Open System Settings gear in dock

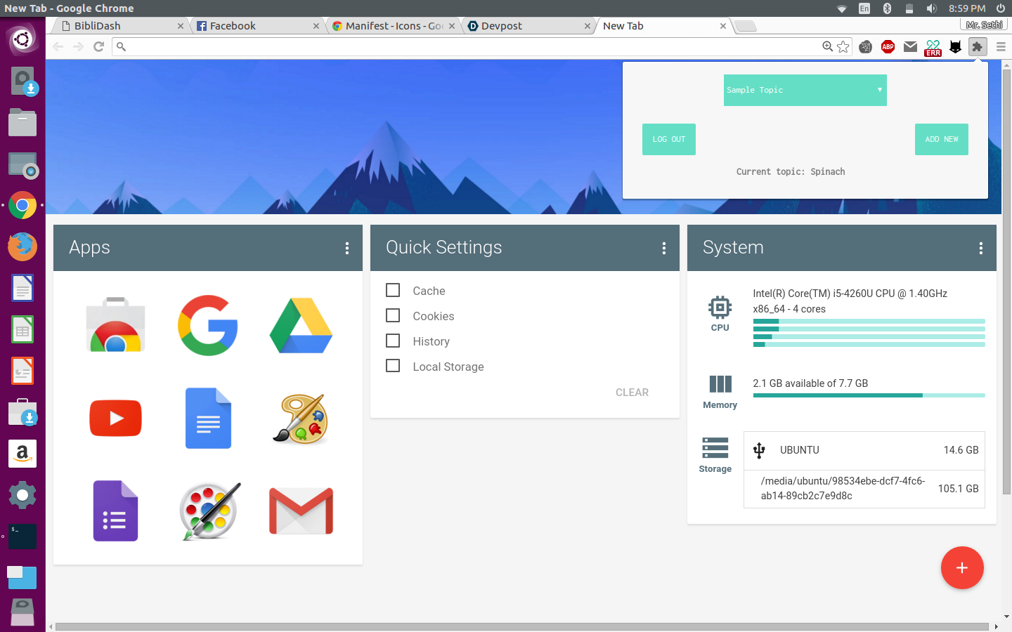click(22, 495)
